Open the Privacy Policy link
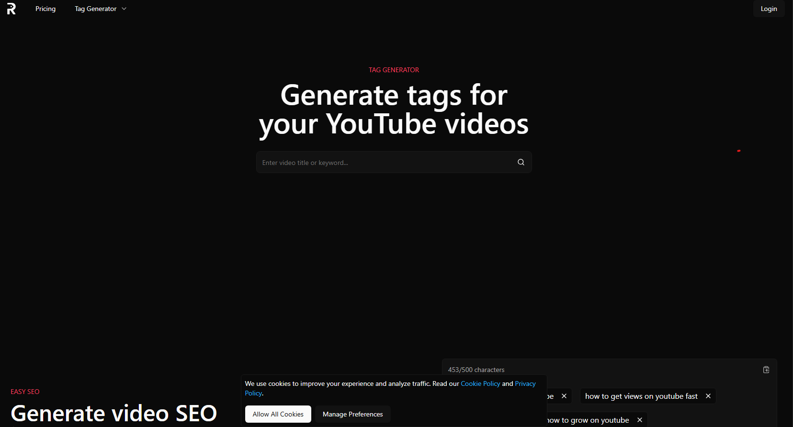Viewport: 793px width, 427px height. 525,383
